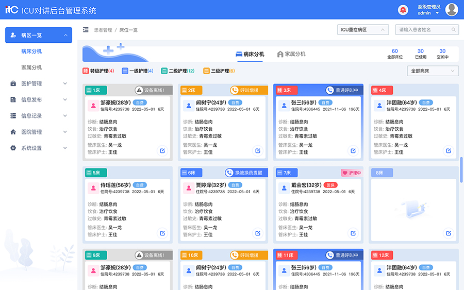Click device offline warning icon on bed 1
The height and width of the screenshot is (290, 464).
[139, 90]
